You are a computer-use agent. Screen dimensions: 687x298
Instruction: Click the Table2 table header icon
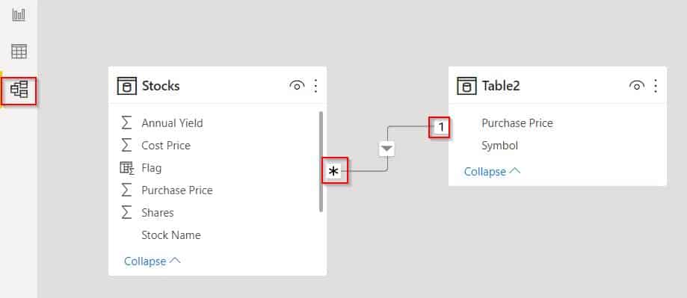click(466, 86)
